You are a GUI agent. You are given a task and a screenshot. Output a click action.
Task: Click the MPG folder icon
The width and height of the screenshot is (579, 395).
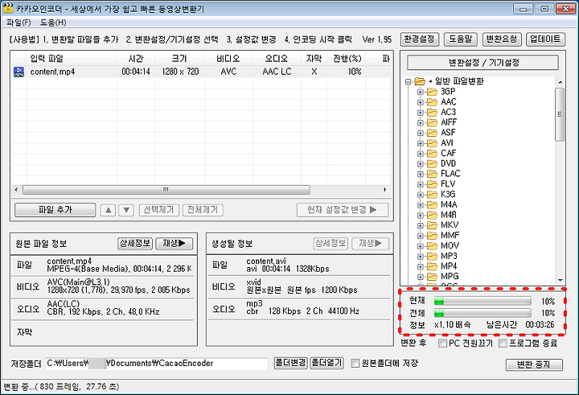[432, 277]
